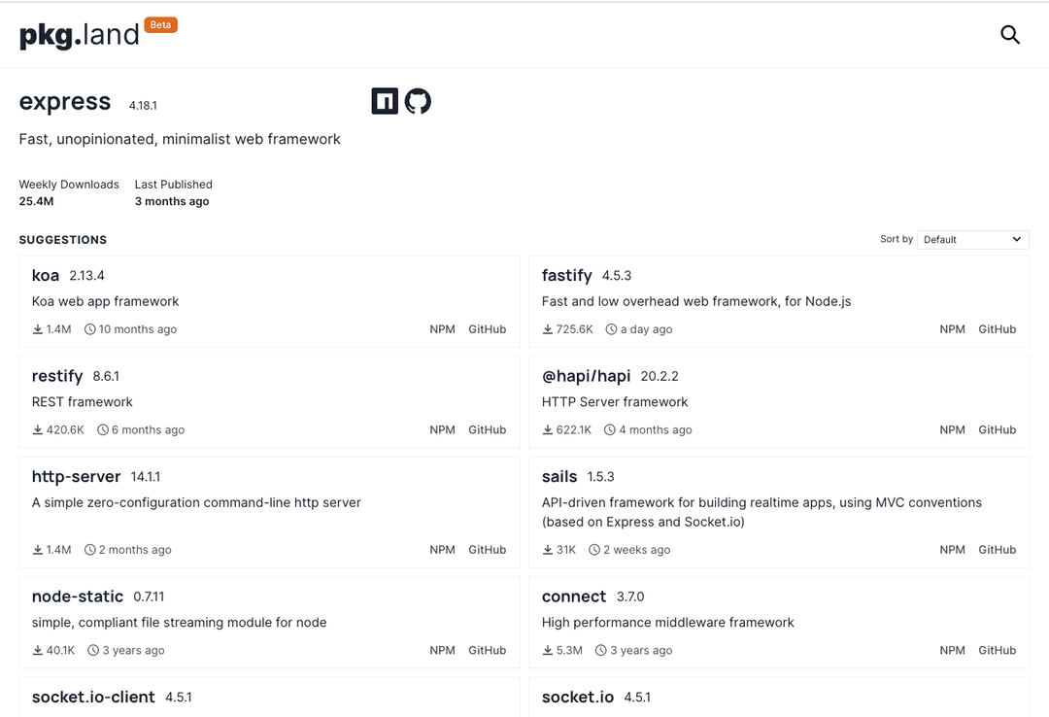Click GitHub link for fastify

(997, 329)
